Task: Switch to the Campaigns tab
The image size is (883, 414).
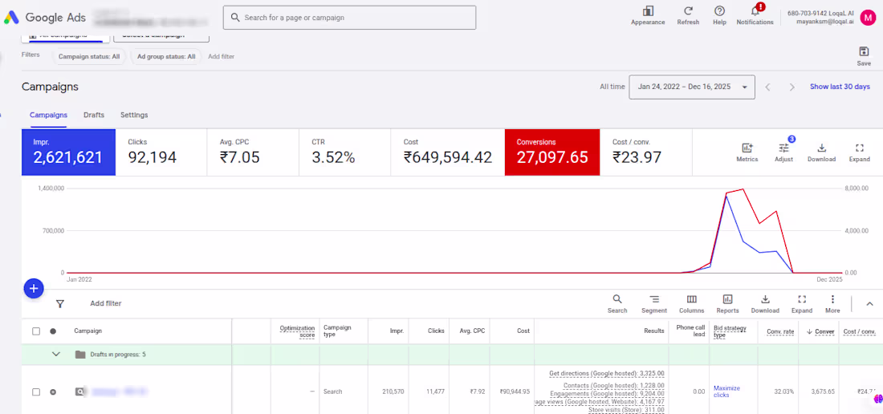Action: [48, 115]
